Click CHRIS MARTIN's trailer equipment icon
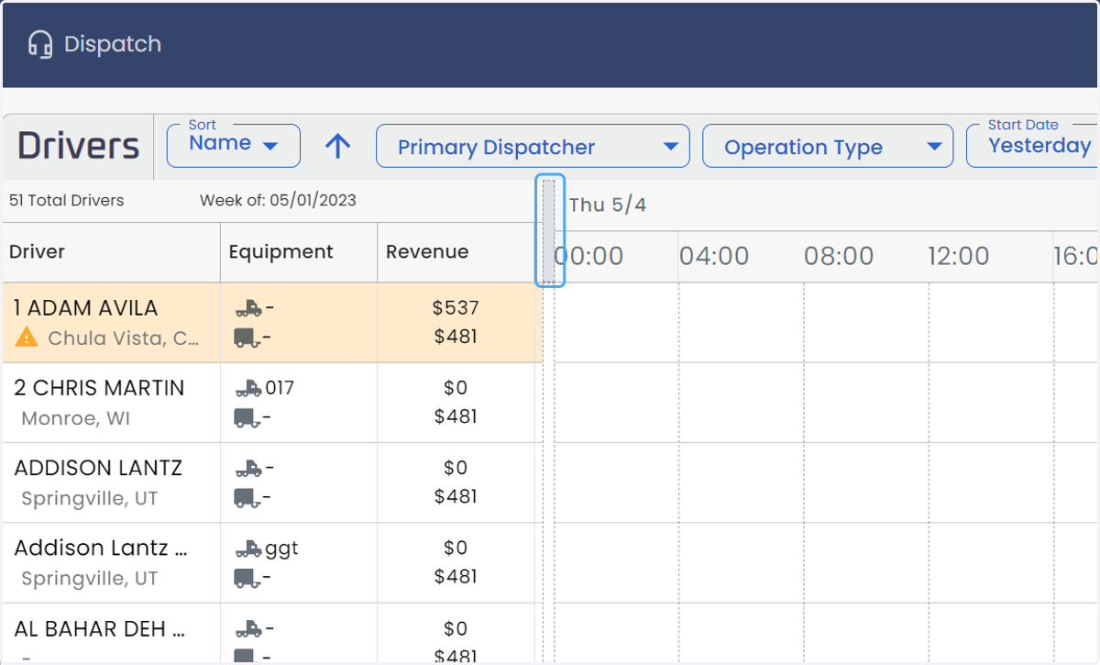The image size is (1100, 665). [x=247, y=417]
